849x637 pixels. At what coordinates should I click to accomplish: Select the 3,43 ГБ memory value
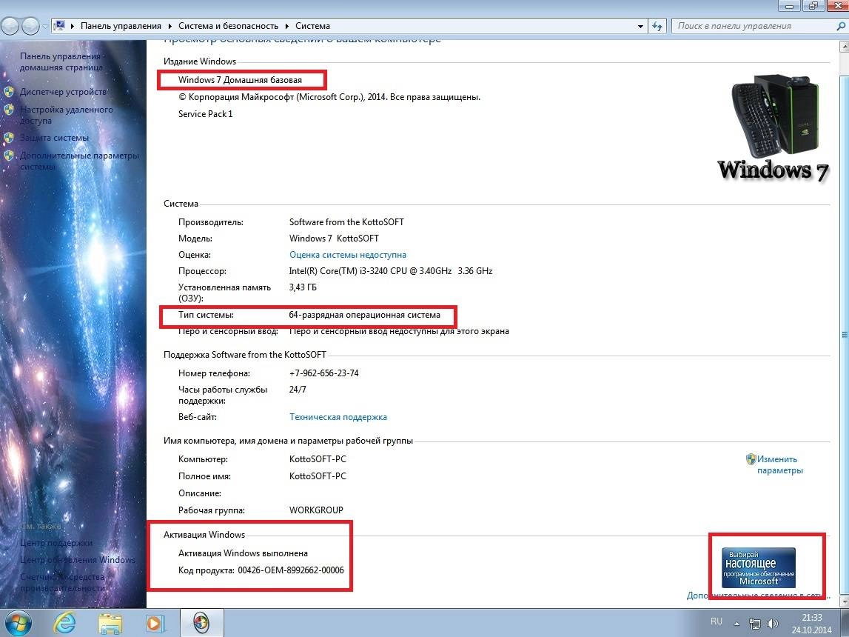(x=303, y=287)
